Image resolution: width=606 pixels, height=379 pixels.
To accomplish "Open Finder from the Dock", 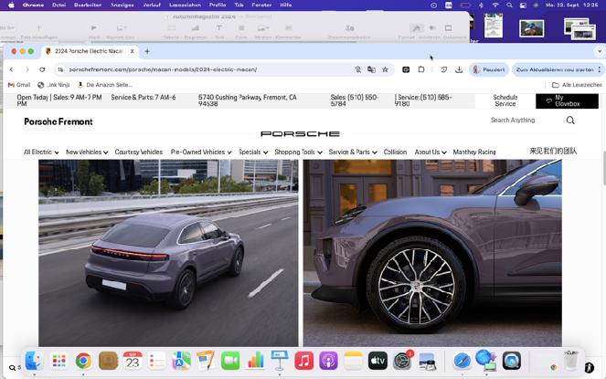I will [34, 361].
